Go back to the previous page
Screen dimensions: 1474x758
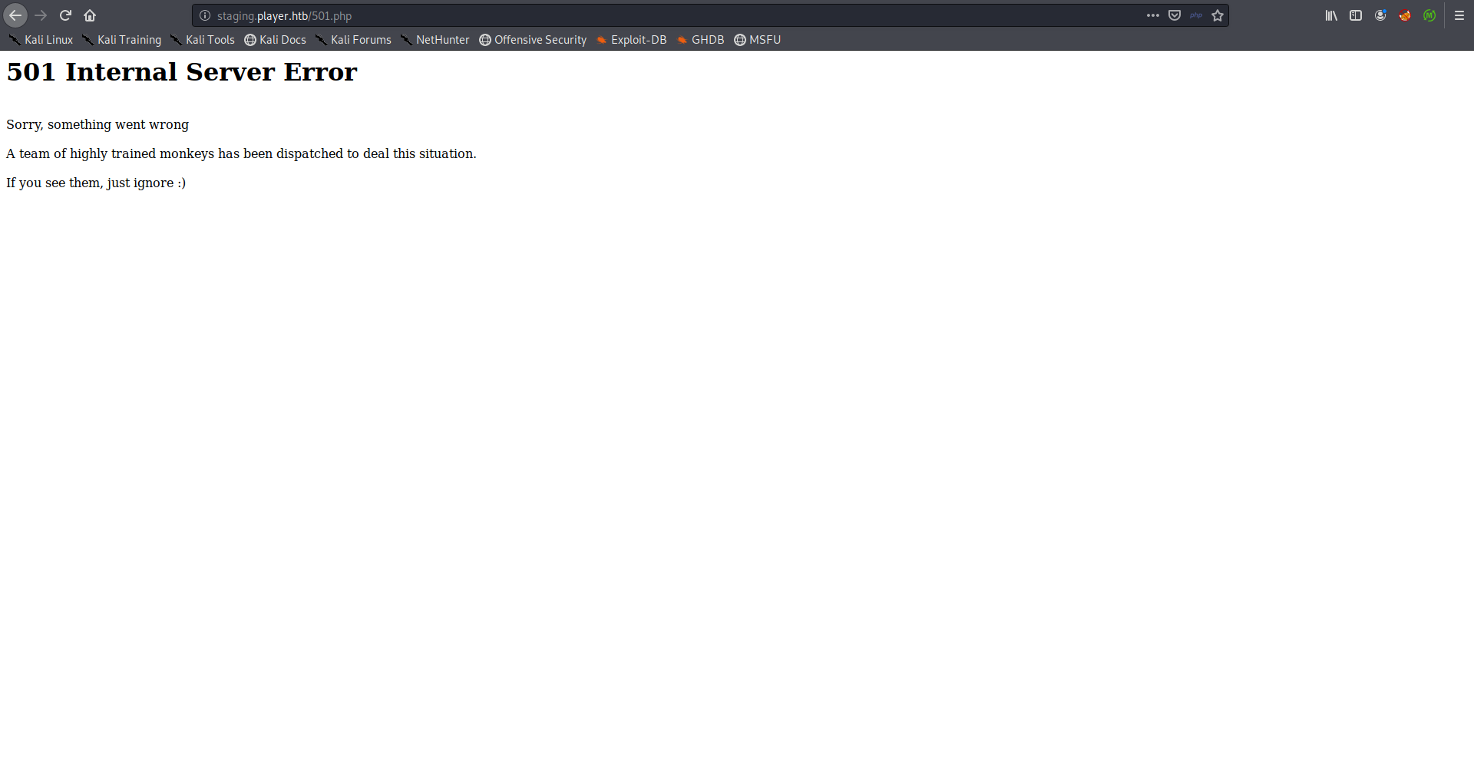15,15
